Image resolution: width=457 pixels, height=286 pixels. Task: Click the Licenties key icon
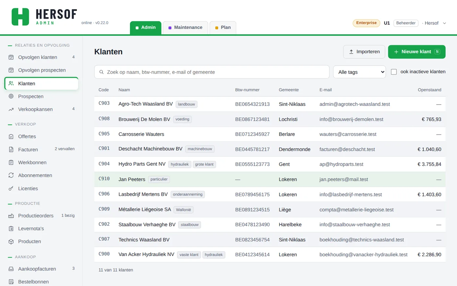click(11, 189)
